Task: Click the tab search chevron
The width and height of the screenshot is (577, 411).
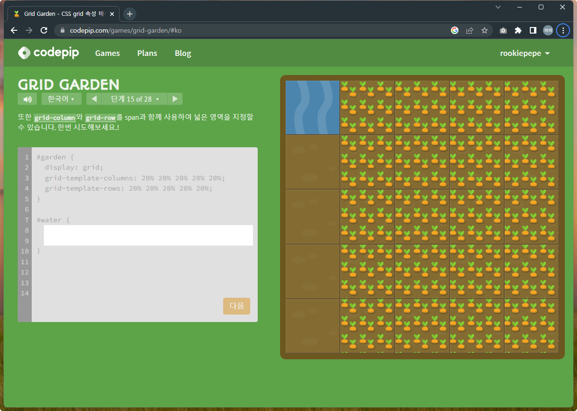Action: 498,7
